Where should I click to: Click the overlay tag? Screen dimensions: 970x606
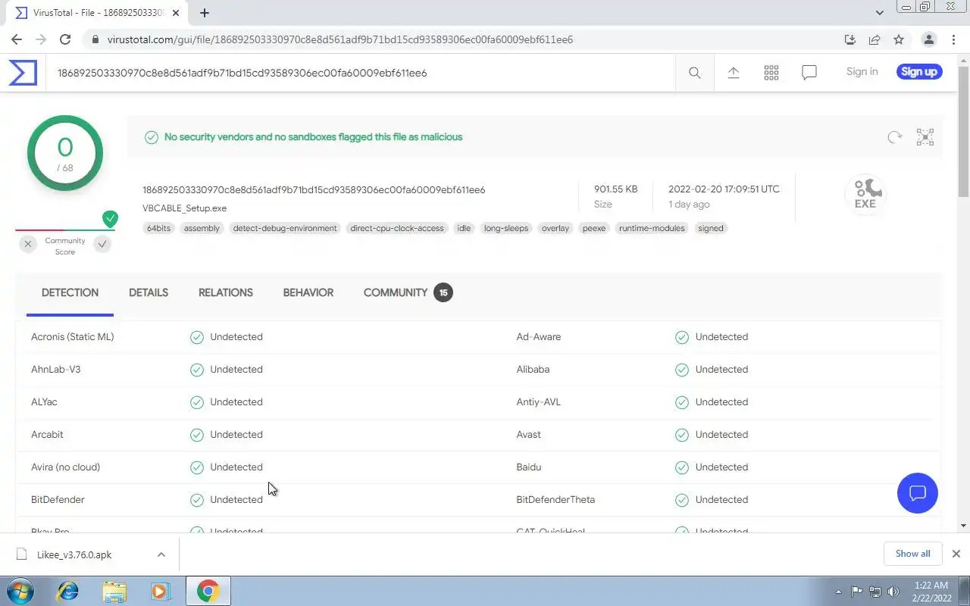[x=555, y=228]
